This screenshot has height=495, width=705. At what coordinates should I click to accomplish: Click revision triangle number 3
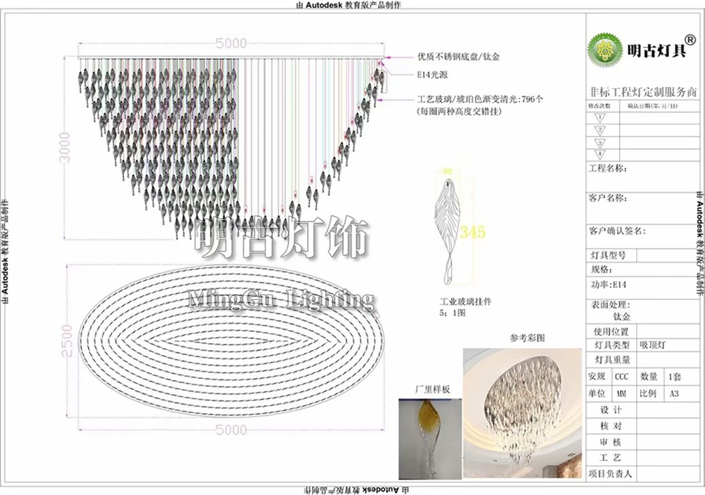[600, 144]
